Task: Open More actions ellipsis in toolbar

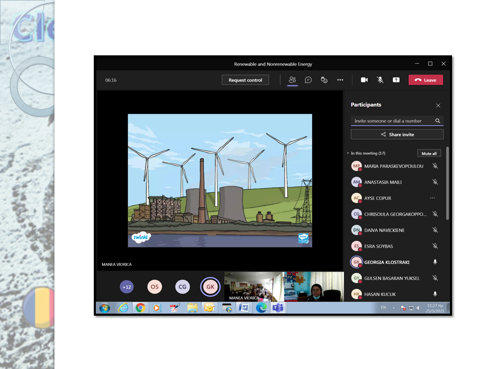Action: tap(340, 80)
